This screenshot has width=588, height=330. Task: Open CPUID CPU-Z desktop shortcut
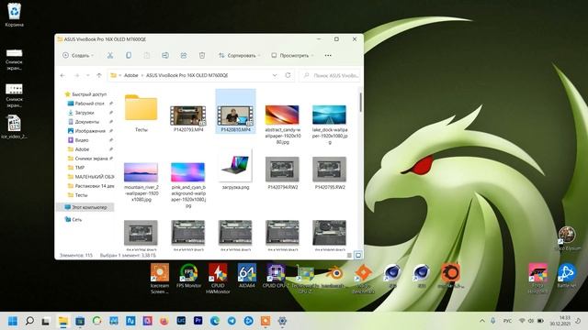click(276, 276)
